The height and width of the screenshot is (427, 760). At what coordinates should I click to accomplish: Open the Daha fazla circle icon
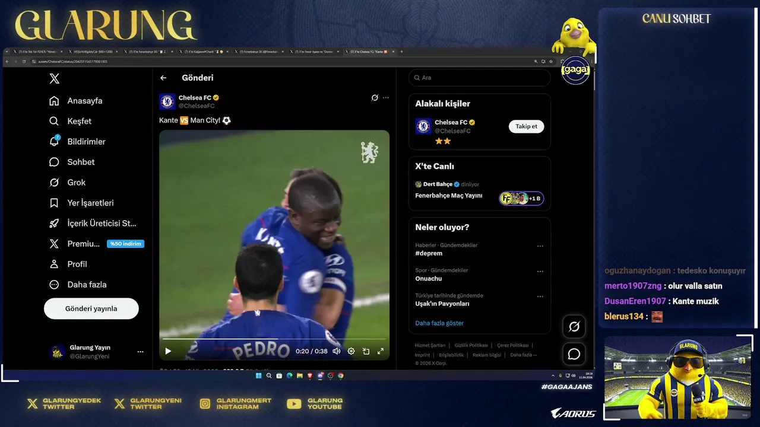point(54,285)
